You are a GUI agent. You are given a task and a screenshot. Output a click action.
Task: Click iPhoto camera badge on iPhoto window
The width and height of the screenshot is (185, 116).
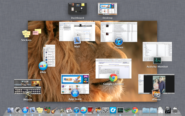click(156, 93)
